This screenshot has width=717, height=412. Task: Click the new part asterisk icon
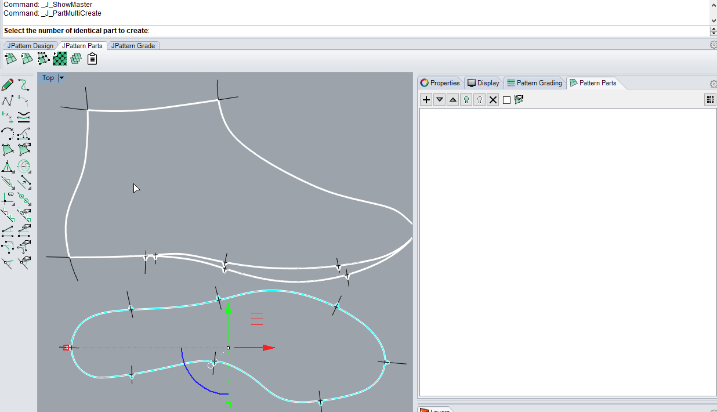click(x=10, y=59)
